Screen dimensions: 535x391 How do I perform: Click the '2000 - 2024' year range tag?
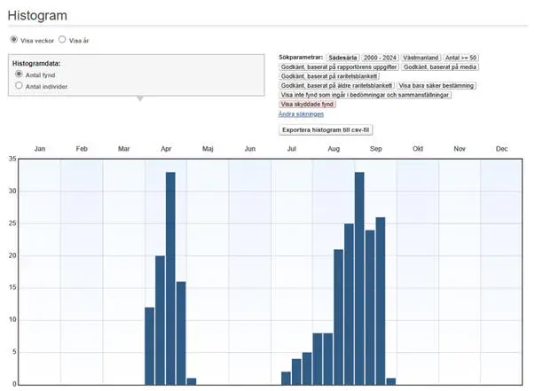click(x=379, y=57)
